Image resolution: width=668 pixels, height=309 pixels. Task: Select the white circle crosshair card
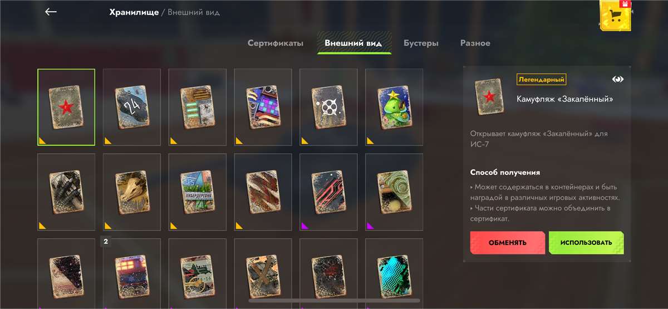click(328, 107)
